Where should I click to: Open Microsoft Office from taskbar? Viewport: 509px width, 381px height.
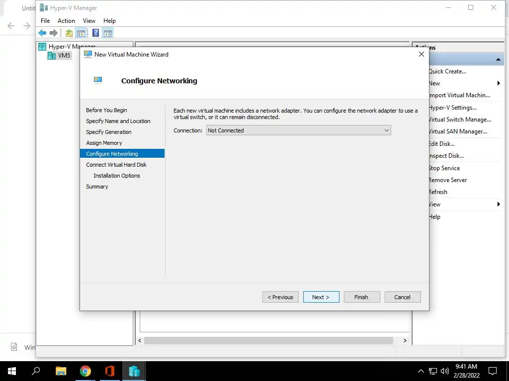110,371
